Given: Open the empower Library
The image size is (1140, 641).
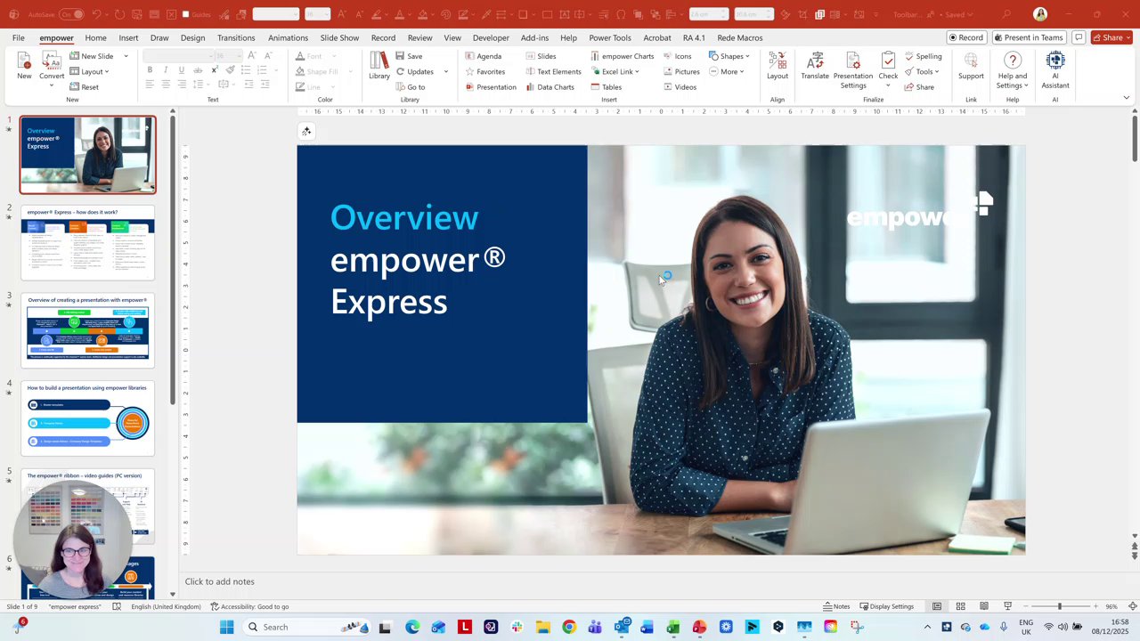Looking at the screenshot, I should (x=379, y=65).
